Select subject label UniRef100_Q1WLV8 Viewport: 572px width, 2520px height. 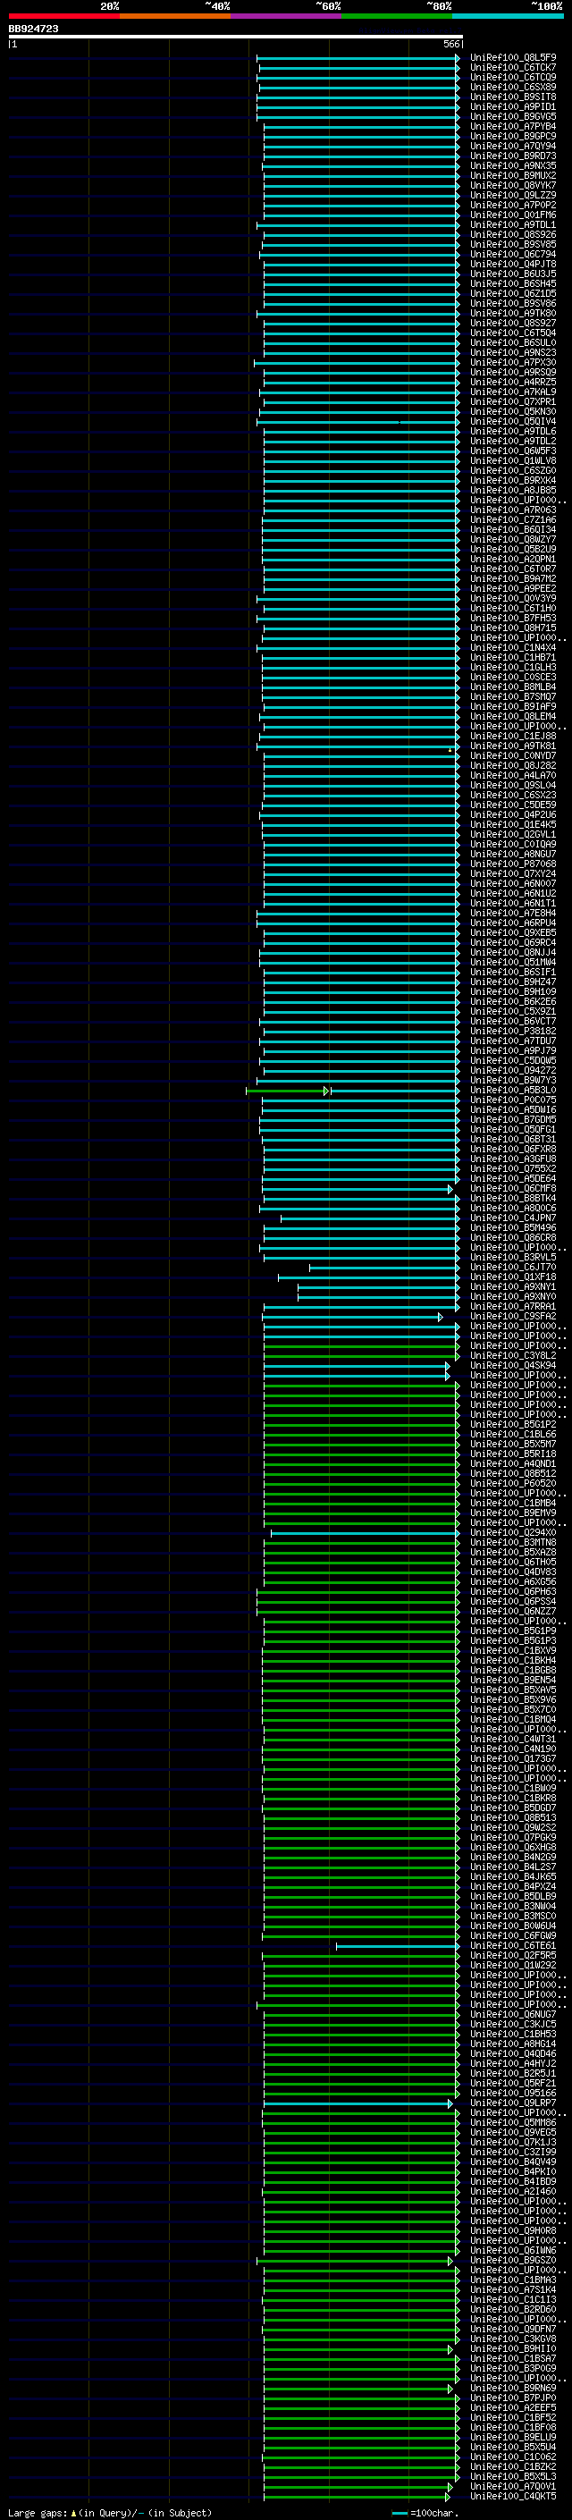click(513, 460)
